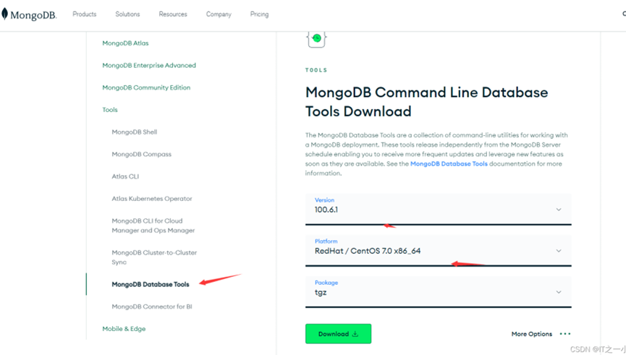
Task: Choose MongoDB Connector for BI item
Action: tap(152, 307)
